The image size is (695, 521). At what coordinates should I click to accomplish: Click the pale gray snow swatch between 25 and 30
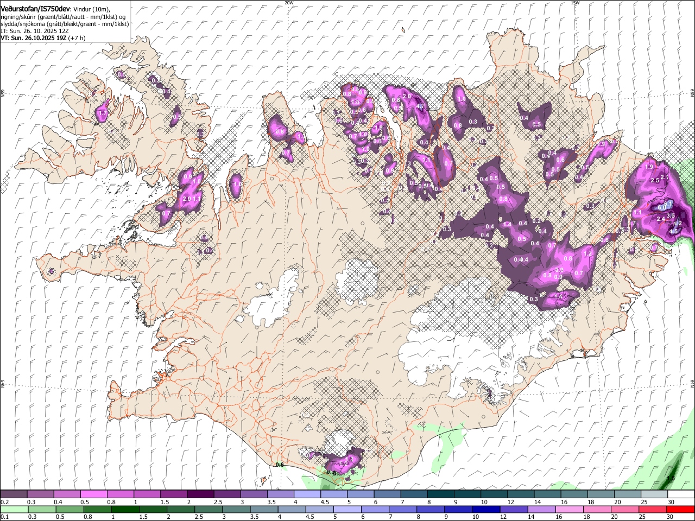click(x=654, y=494)
